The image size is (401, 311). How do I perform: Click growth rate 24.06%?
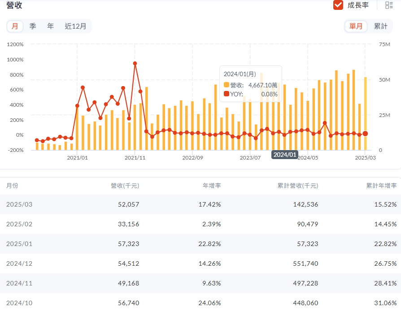210,303
